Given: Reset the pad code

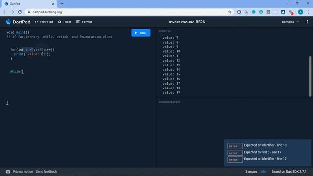Looking at the screenshot, I should click(x=65, y=22).
